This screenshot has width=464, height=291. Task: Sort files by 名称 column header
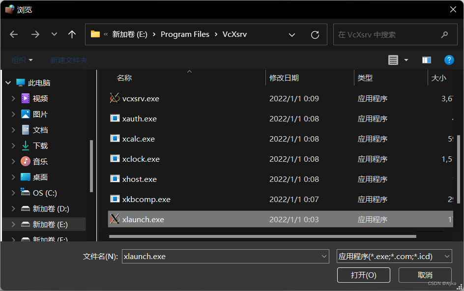[124, 78]
